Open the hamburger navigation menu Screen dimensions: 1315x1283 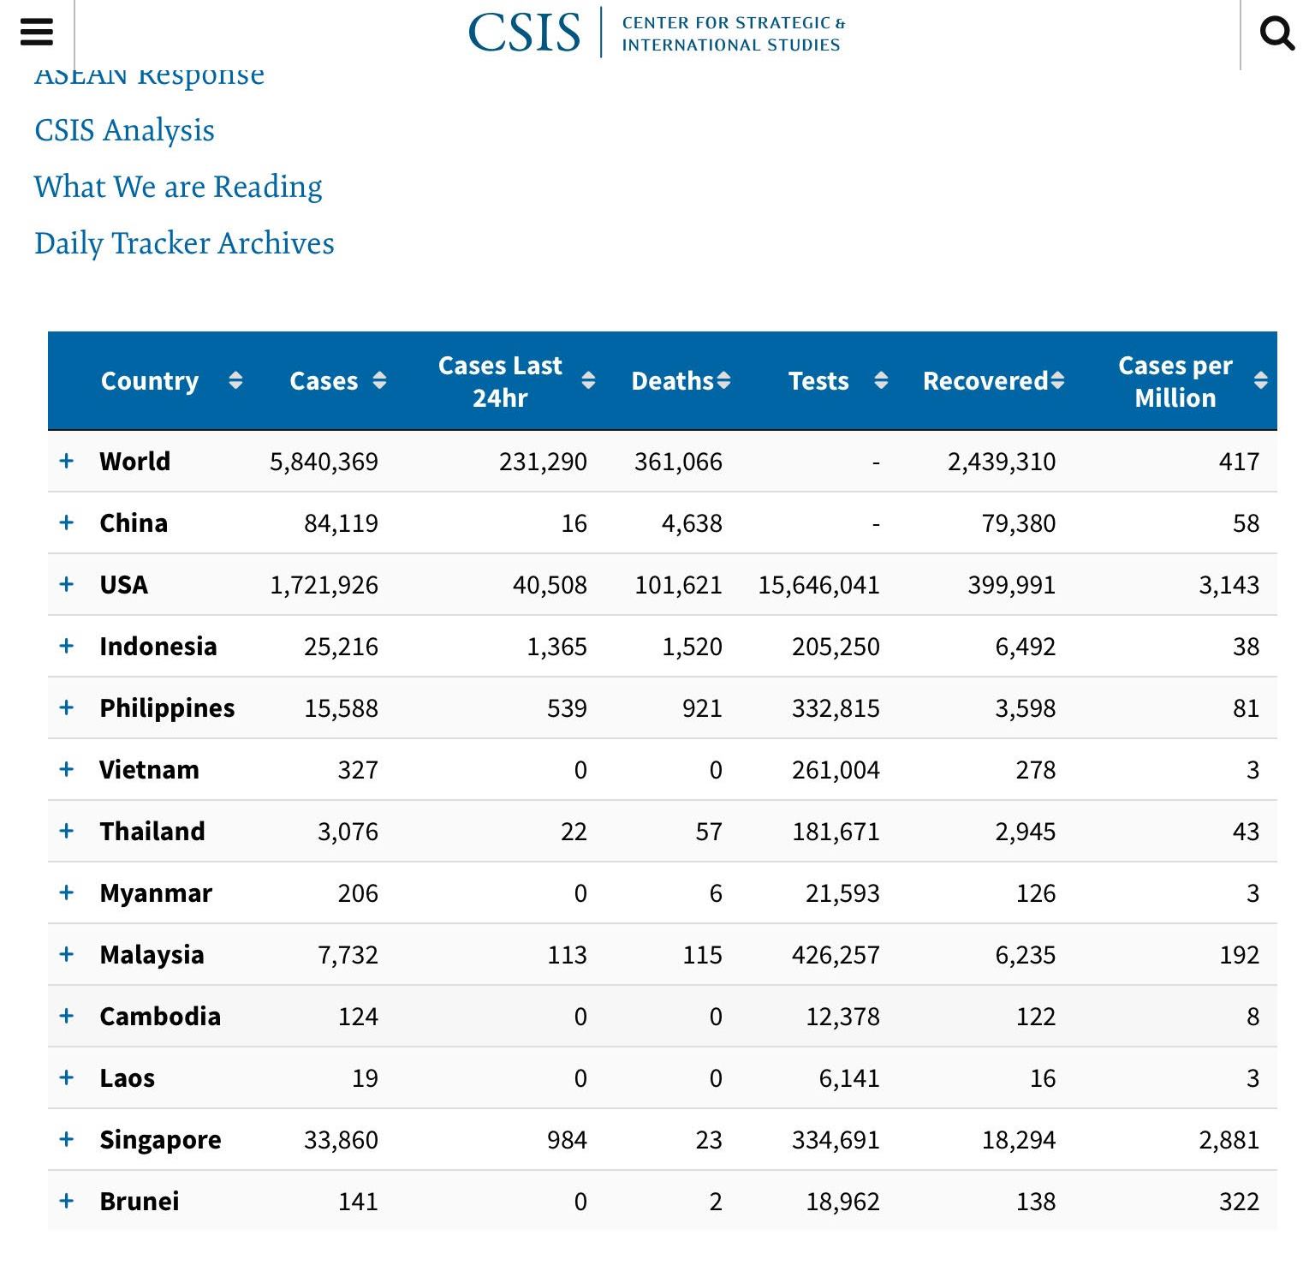(36, 33)
